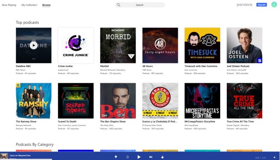
Task: Click 'audiochuck' publisher text
Action: [63, 70]
